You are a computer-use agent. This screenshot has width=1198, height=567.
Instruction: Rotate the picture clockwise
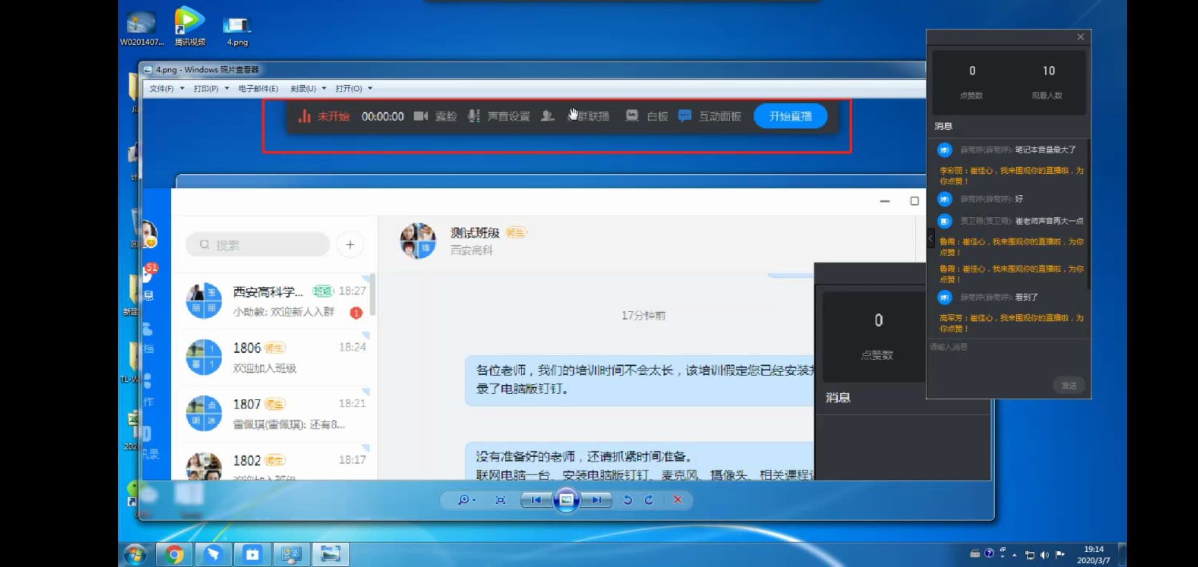click(x=649, y=500)
